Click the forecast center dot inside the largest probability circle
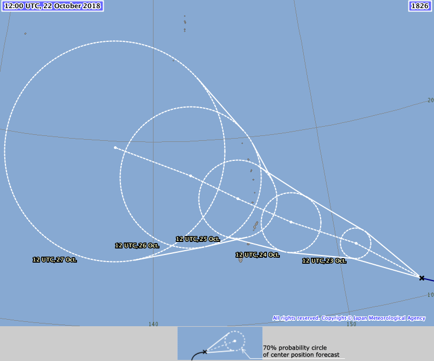Screen dimensions: 434x361 click(116, 148)
